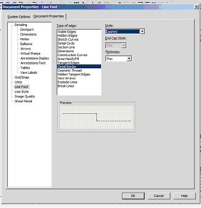Viewport: 201px width, 208px height.
Task: Click the dashed line preview area
Action: click(97, 117)
